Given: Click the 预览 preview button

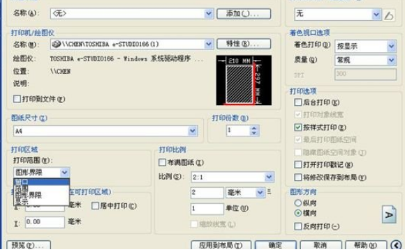Looking at the screenshot, I should pyautogui.click(x=29, y=245).
